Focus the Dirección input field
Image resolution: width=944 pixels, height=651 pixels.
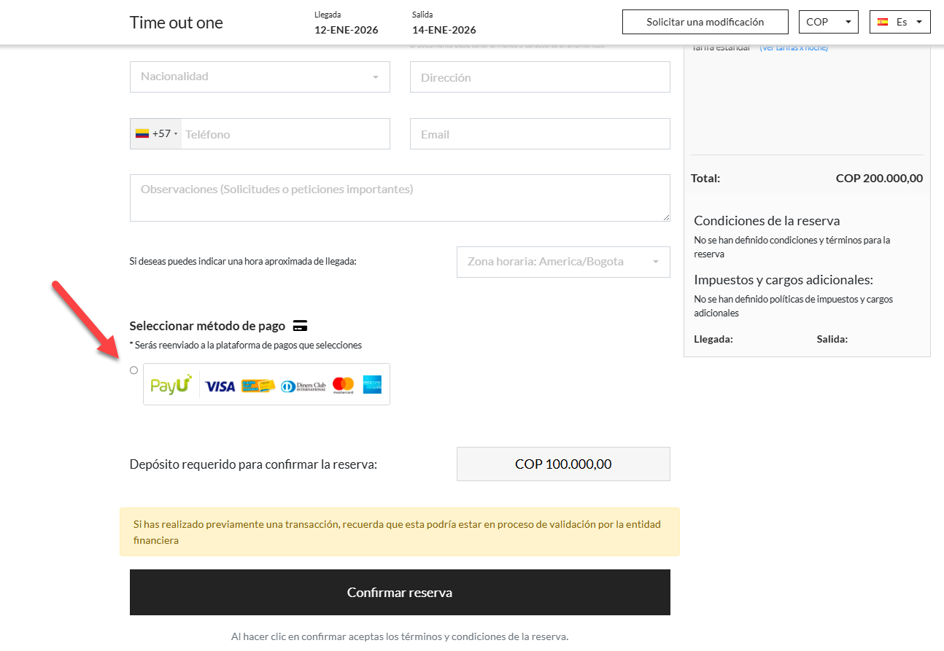click(x=540, y=77)
